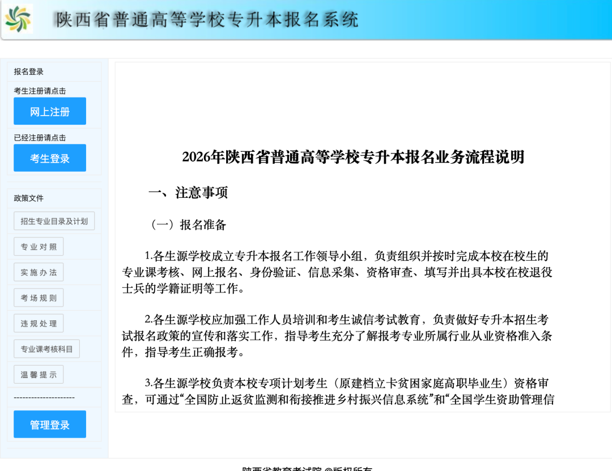Click the 专升本报名系统 banner title
The image size is (612, 471).
pos(207,20)
